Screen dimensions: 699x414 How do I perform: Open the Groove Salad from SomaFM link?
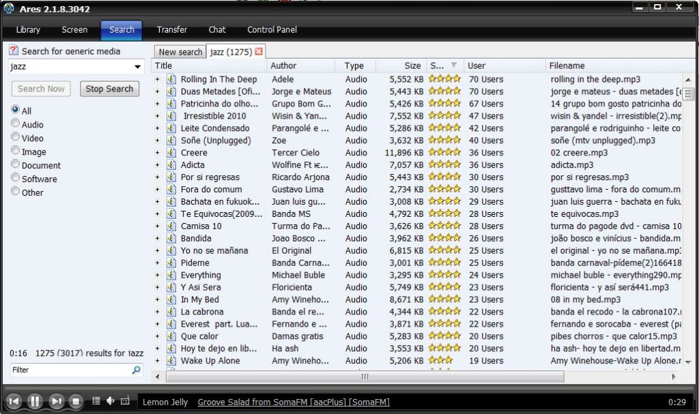pos(294,402)
